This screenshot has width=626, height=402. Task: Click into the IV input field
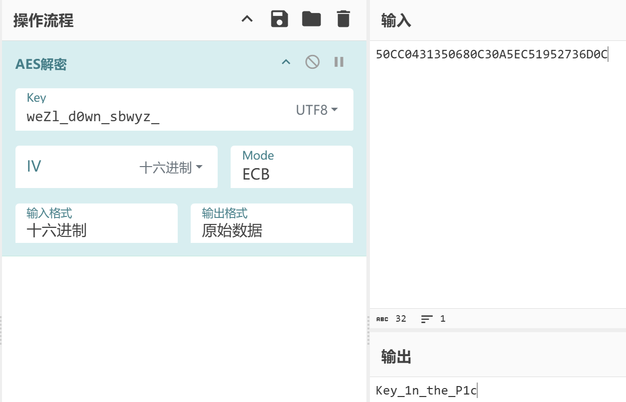(x=75, y=167)
